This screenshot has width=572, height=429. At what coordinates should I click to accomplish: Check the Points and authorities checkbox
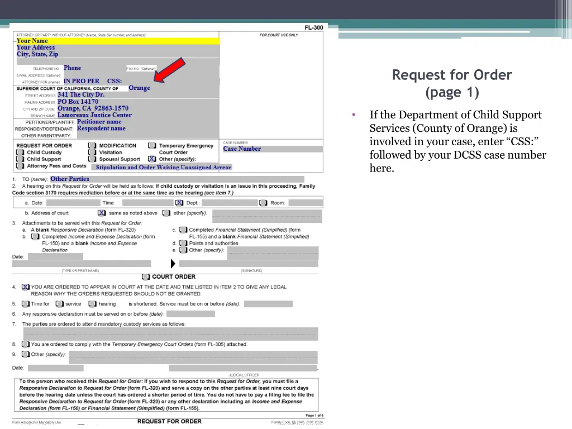coord(183,243)
